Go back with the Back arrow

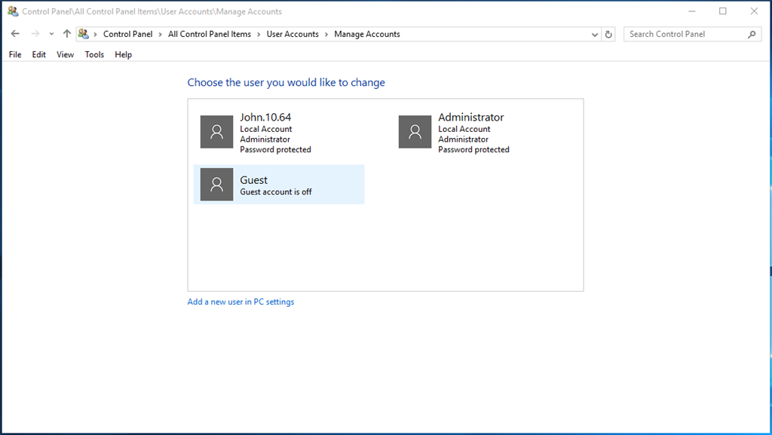[15, 34]
